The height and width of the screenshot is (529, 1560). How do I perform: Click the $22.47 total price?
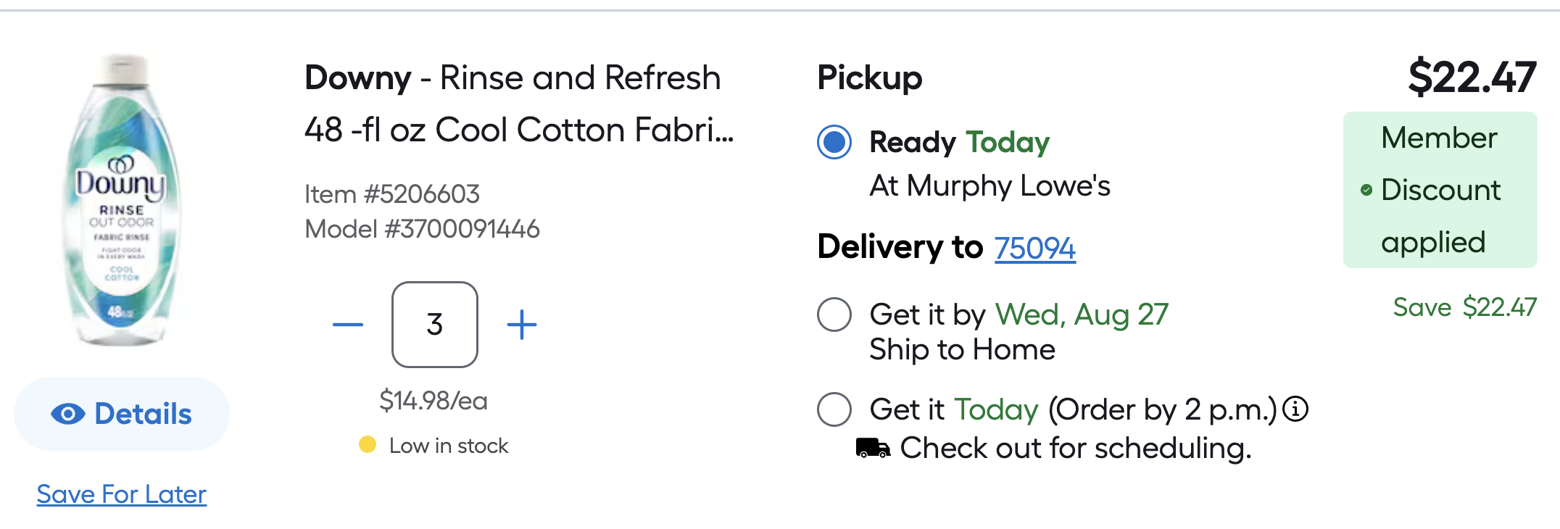tap(1472, 77)
